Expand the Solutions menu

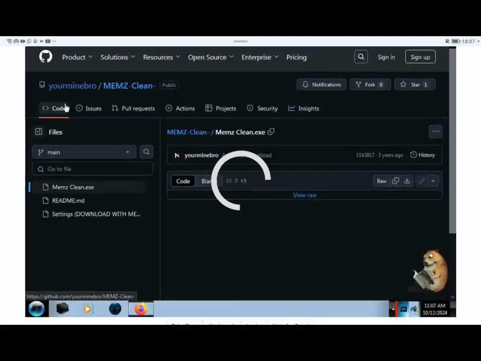click(117, 57)
